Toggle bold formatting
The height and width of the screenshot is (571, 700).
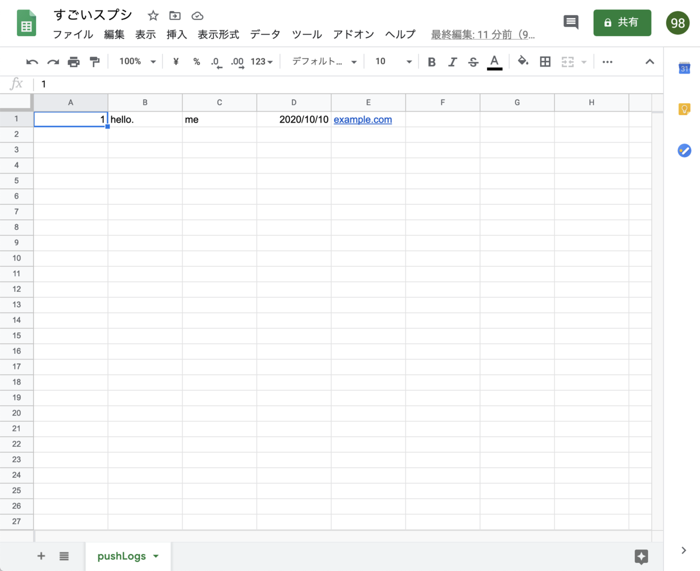click(432, 61)
